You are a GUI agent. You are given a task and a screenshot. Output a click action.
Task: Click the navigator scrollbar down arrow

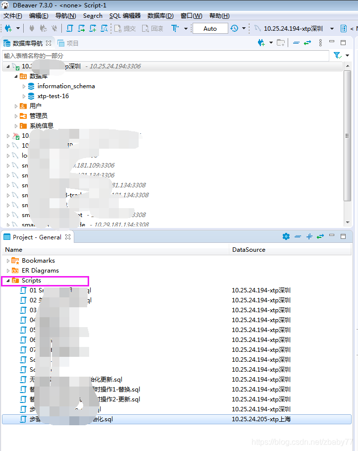tap(348, 223)
